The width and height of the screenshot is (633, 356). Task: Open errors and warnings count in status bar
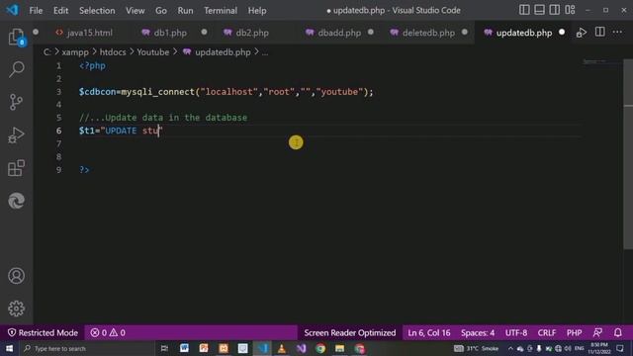[x=108, y=333]
